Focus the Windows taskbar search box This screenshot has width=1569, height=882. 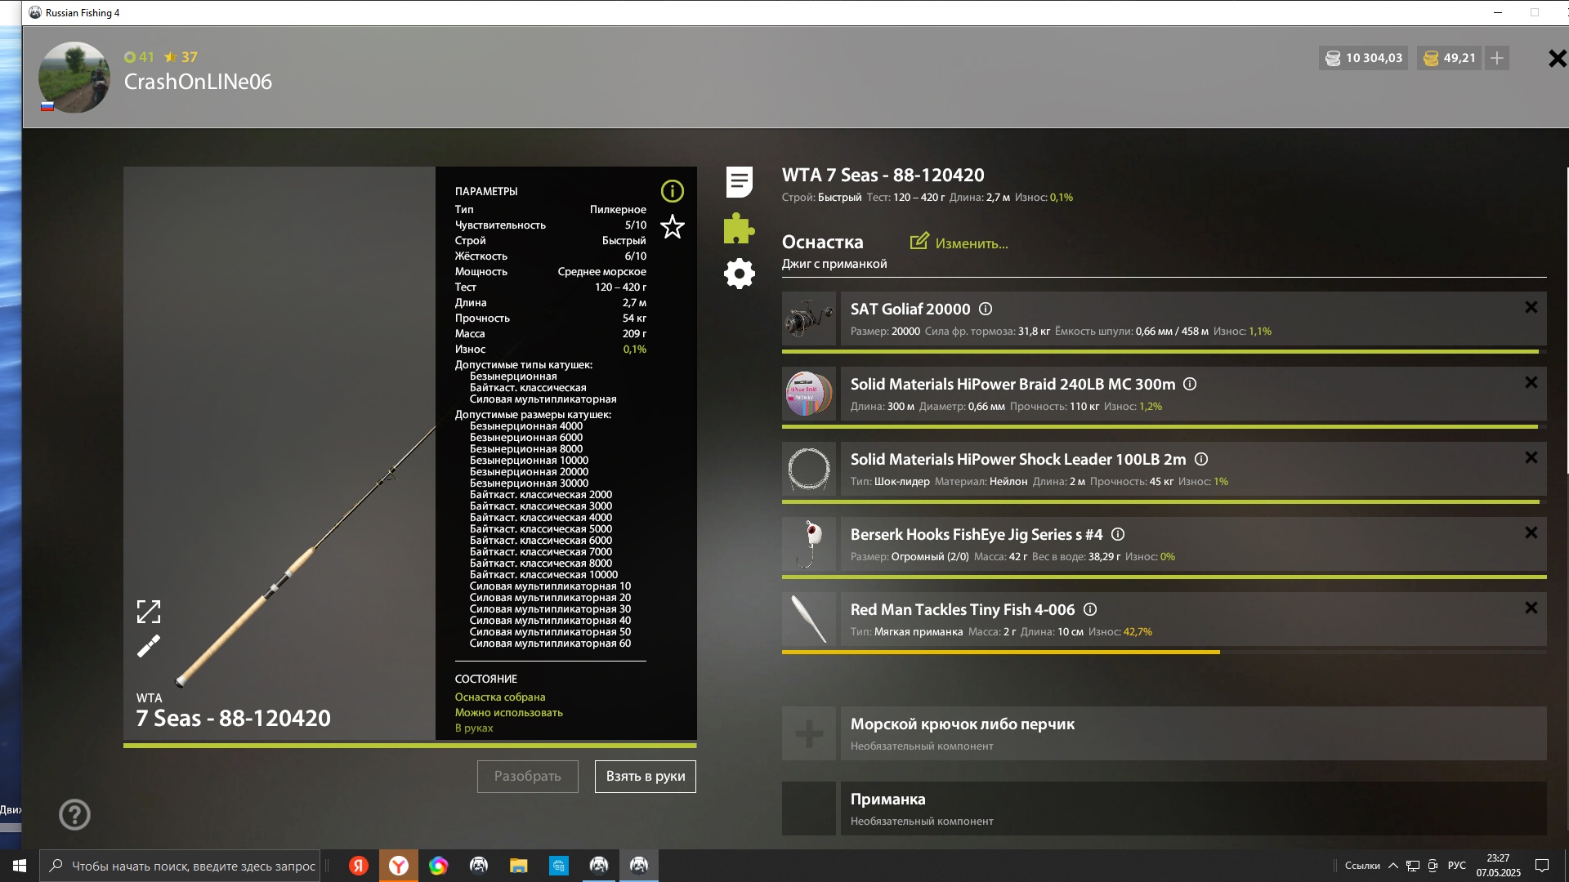tap(180, 866)
